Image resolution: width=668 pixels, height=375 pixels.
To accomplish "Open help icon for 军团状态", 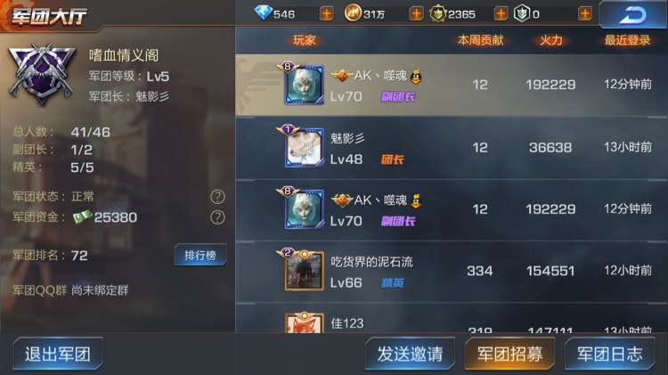I will tap(217, 197).
